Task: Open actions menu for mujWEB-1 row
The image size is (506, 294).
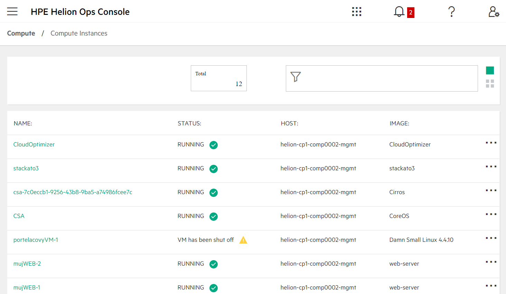Action: tap(491, 286)
